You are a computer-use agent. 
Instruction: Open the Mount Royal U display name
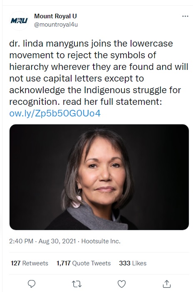[55, 16]
